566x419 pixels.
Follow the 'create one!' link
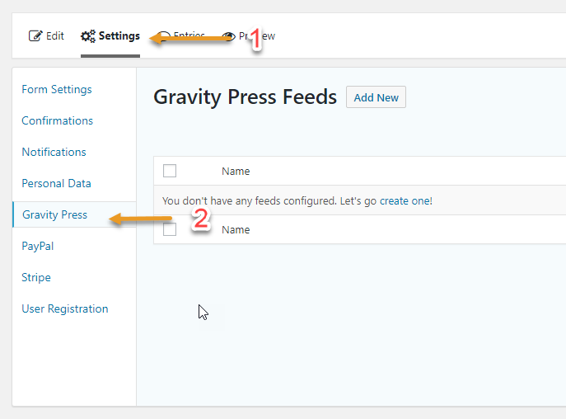405,201
